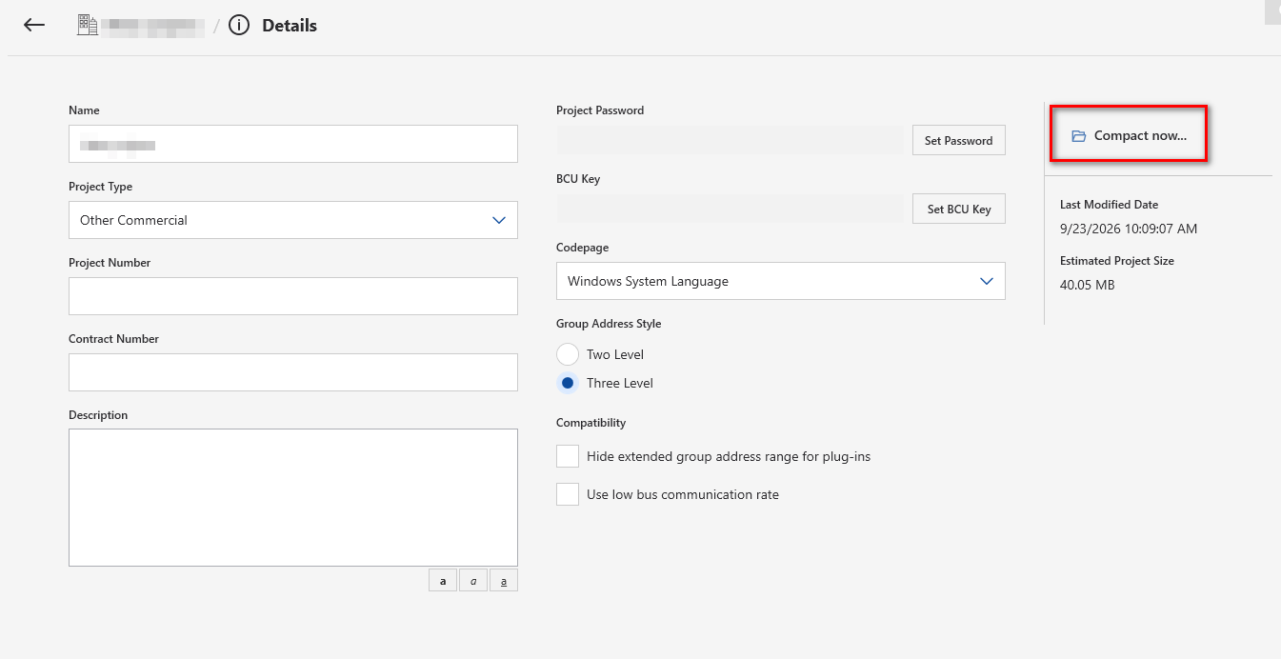Click the Set BCU Key button

(x=959, y=209)
